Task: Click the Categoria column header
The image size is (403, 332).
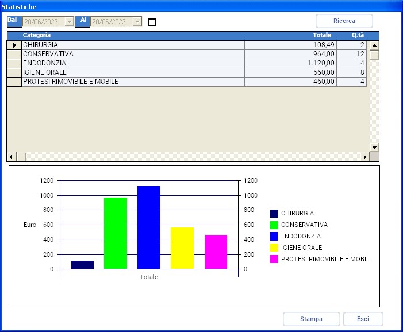Action: coord(132,36)
